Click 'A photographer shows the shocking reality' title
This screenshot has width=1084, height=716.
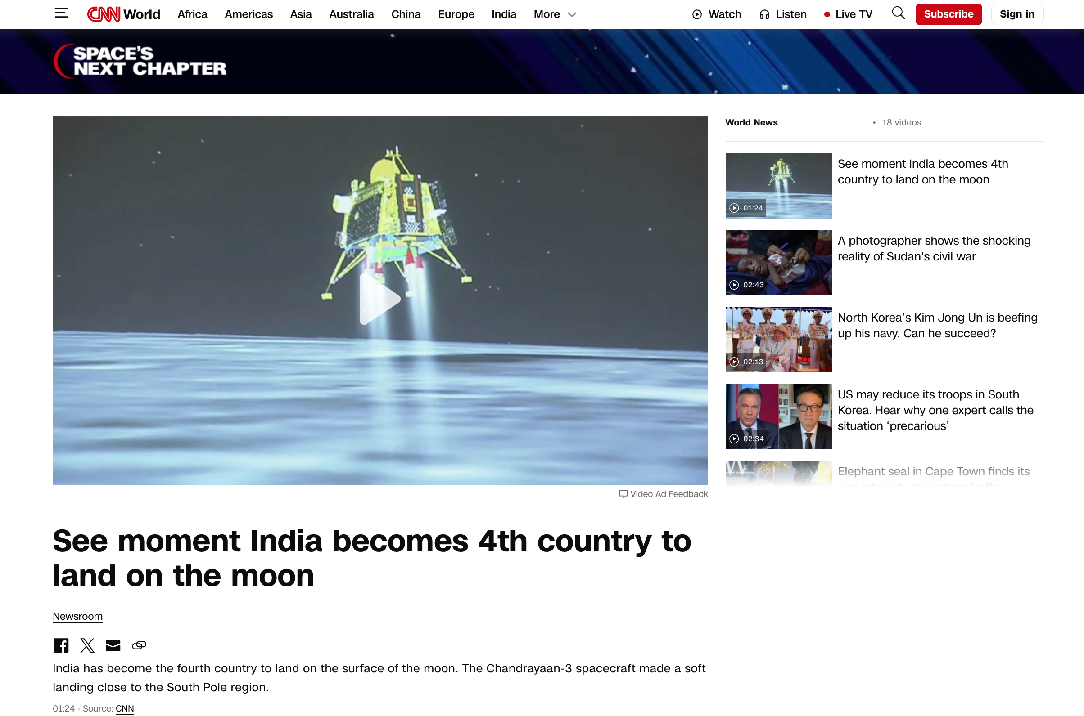934,248
